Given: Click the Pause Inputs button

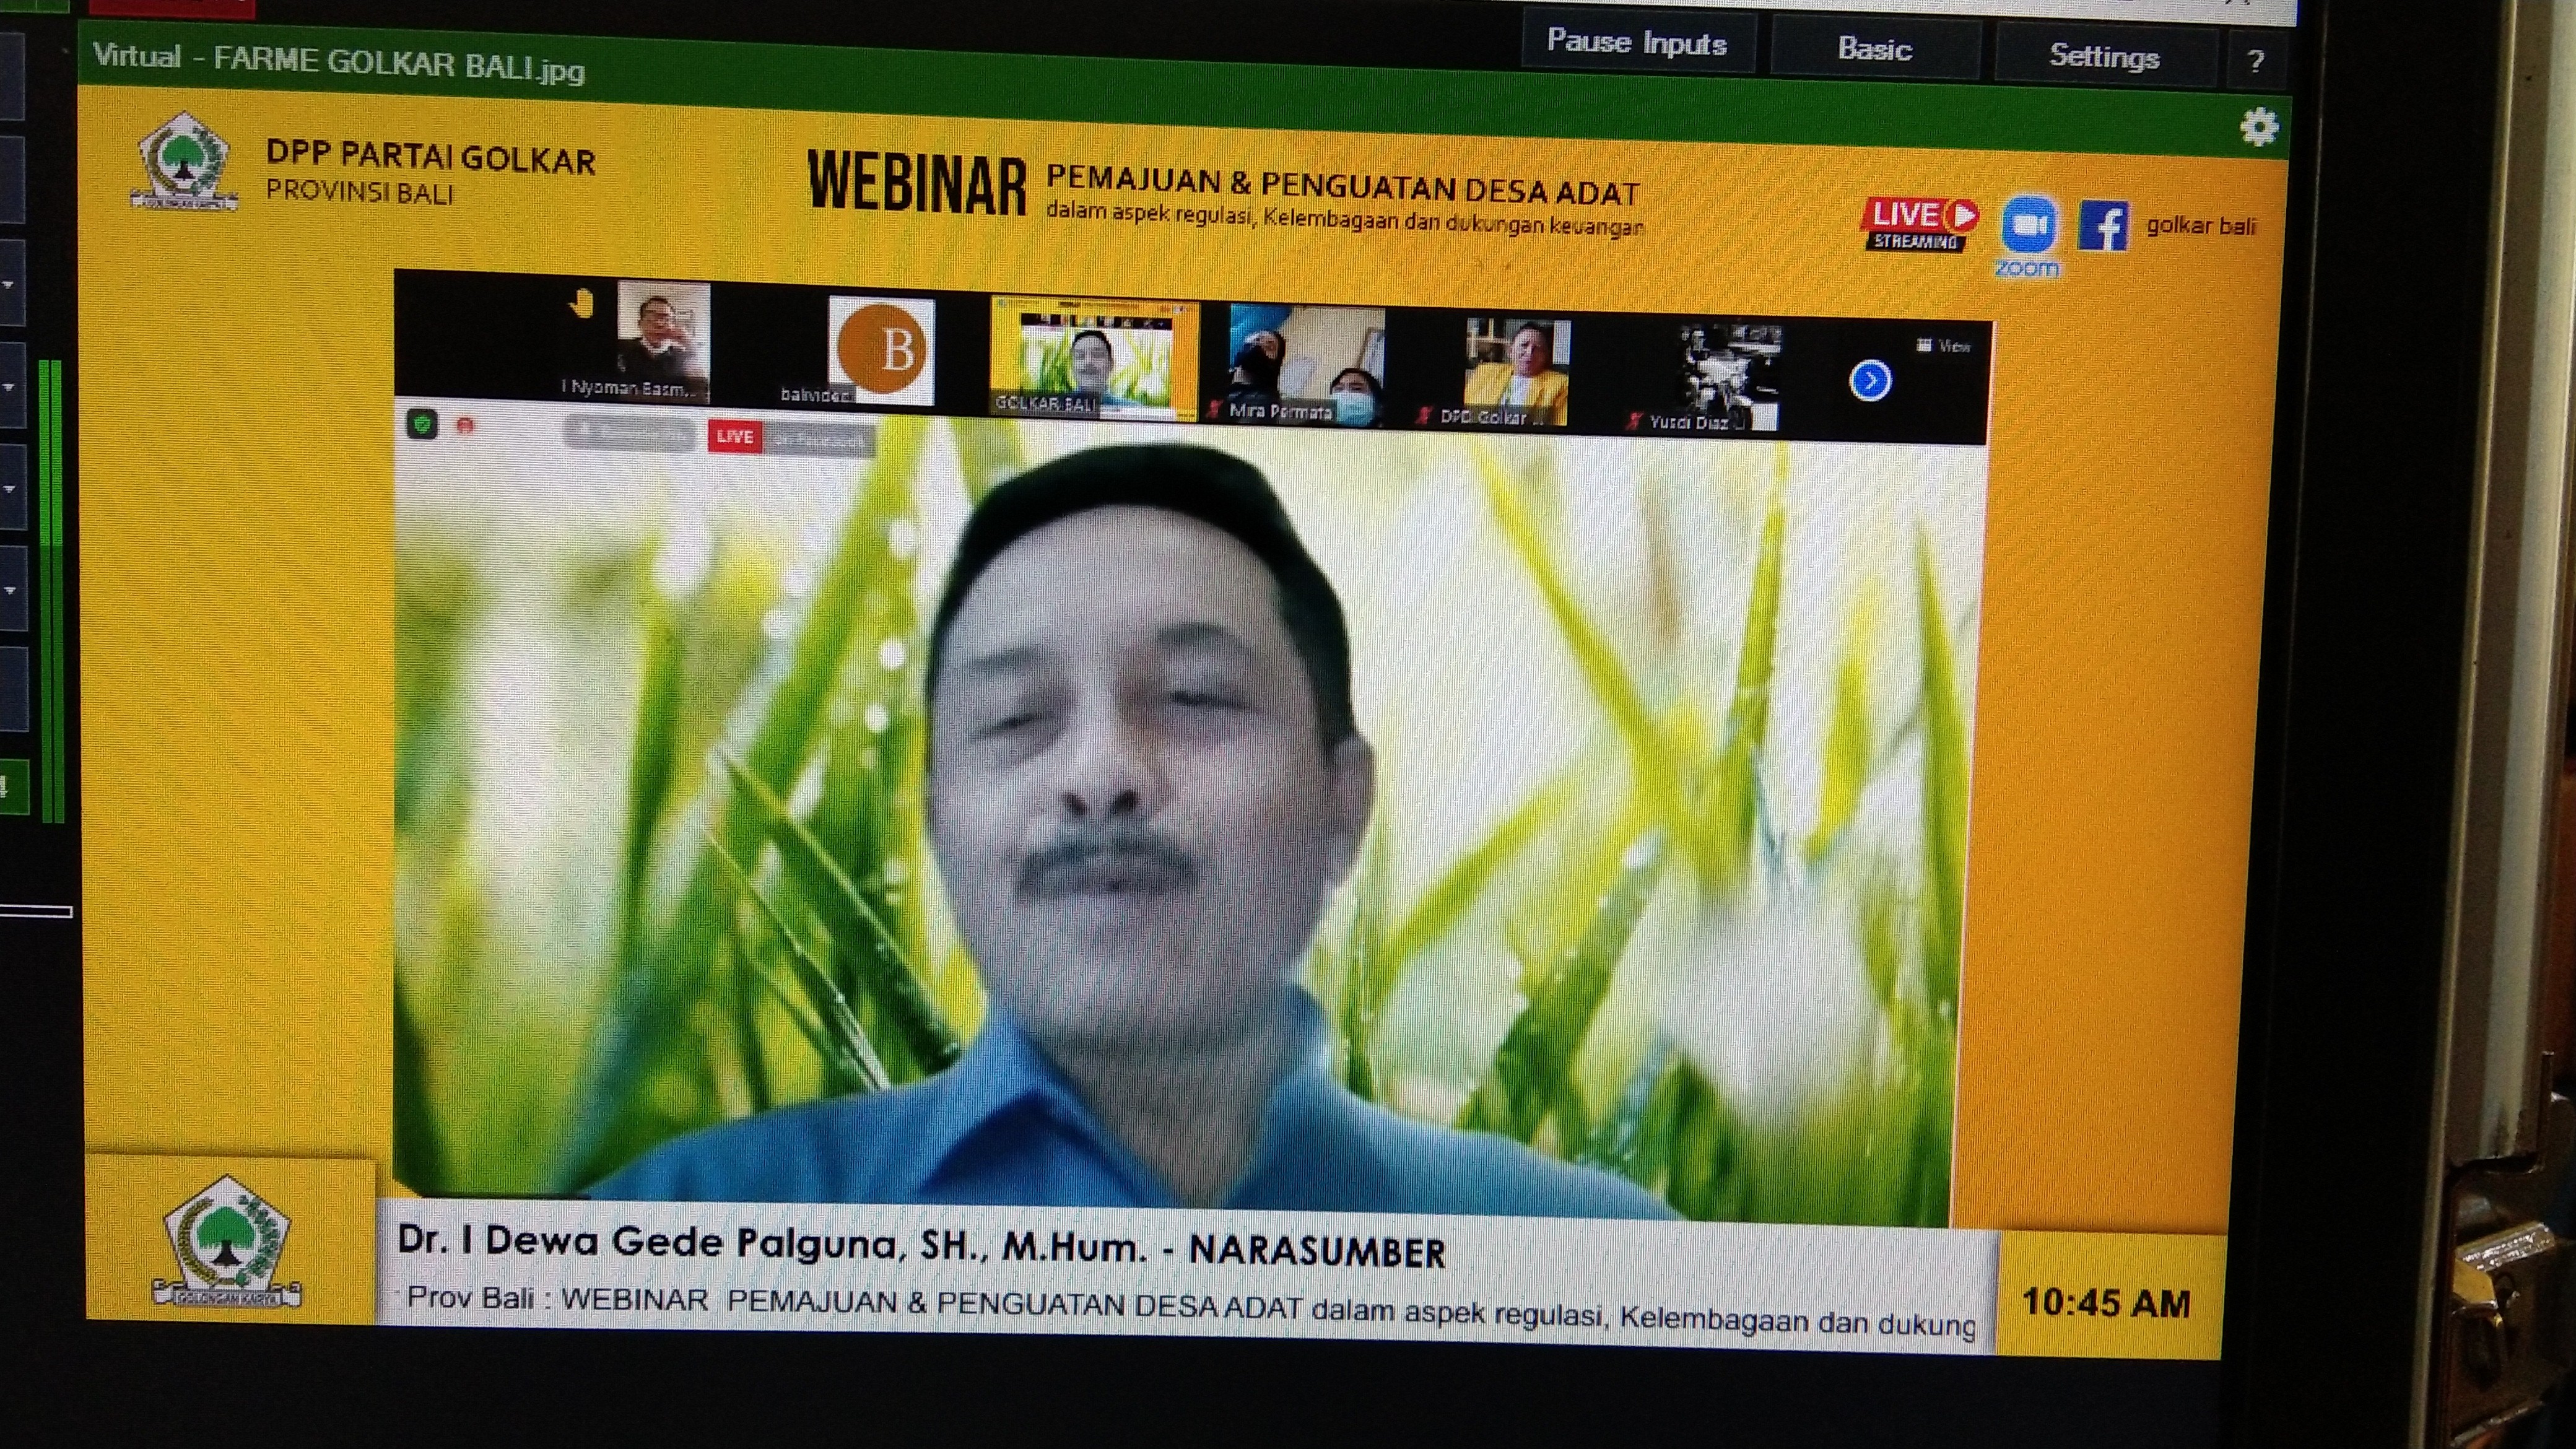Looking at the screenshot, I should pyautogui.click(x=1640, y=42).
